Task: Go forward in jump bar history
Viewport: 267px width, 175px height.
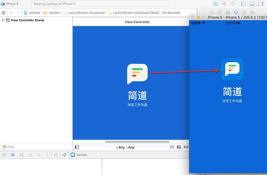Action: click(x=18, y=13)
